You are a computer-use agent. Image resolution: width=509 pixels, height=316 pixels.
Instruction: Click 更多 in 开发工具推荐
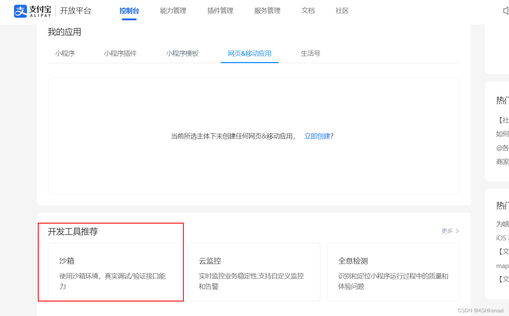pos(447,231)
